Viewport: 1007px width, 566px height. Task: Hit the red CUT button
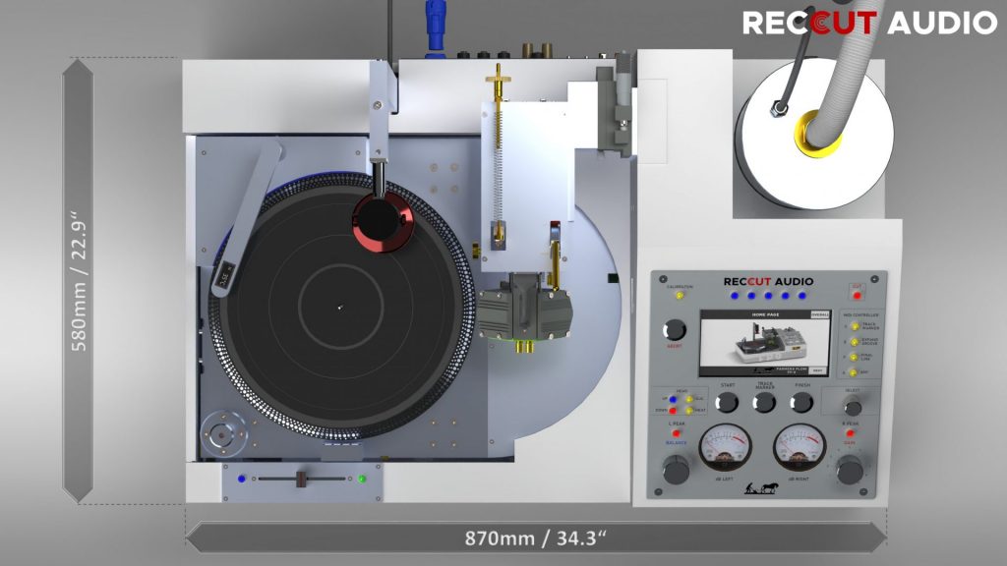click(857, 295)
